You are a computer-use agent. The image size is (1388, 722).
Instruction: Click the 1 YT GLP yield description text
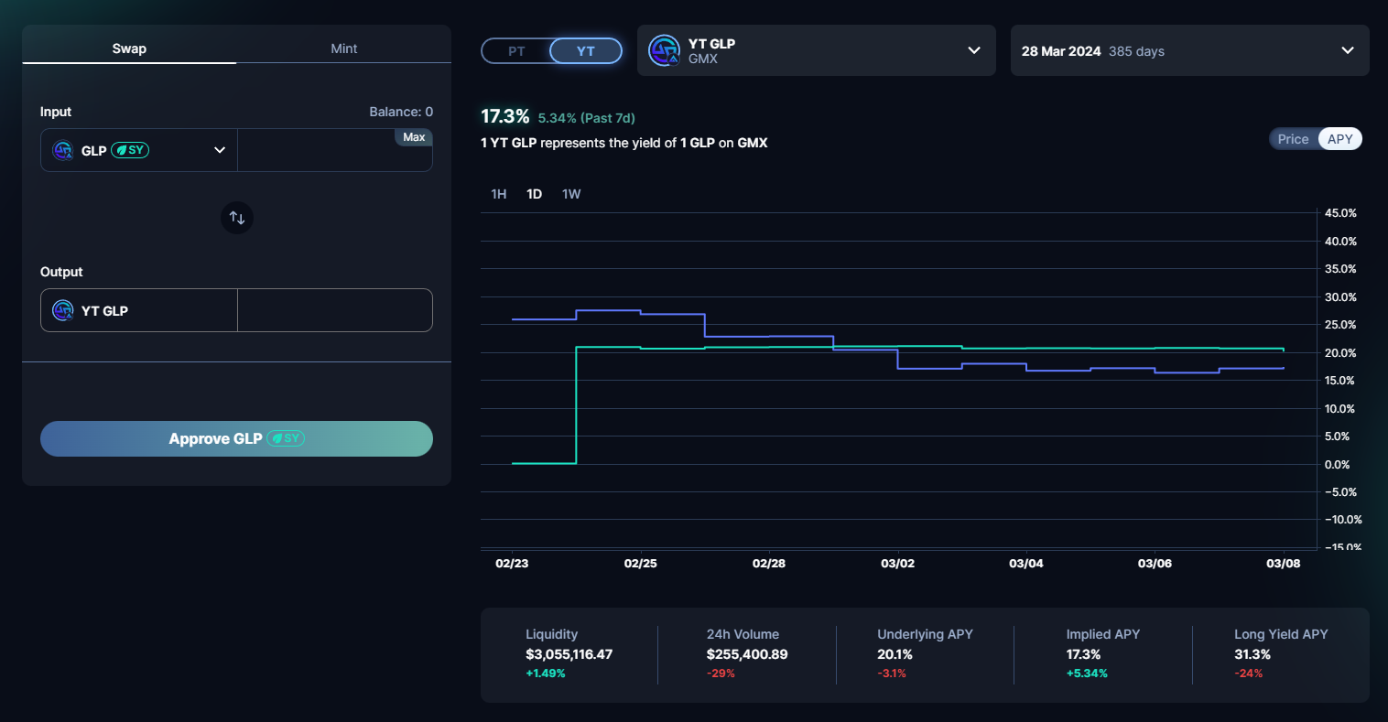pos(624,143)
